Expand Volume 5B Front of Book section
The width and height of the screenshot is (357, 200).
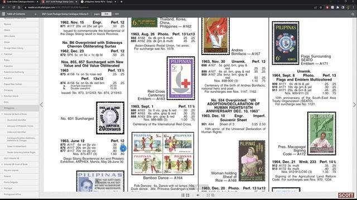tap(2, 164)
